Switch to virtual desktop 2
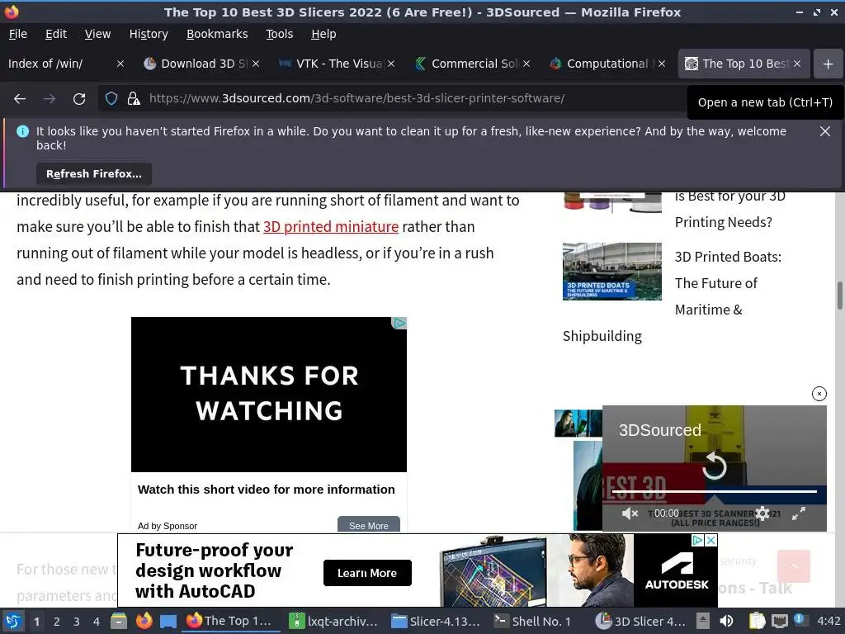 57,621
